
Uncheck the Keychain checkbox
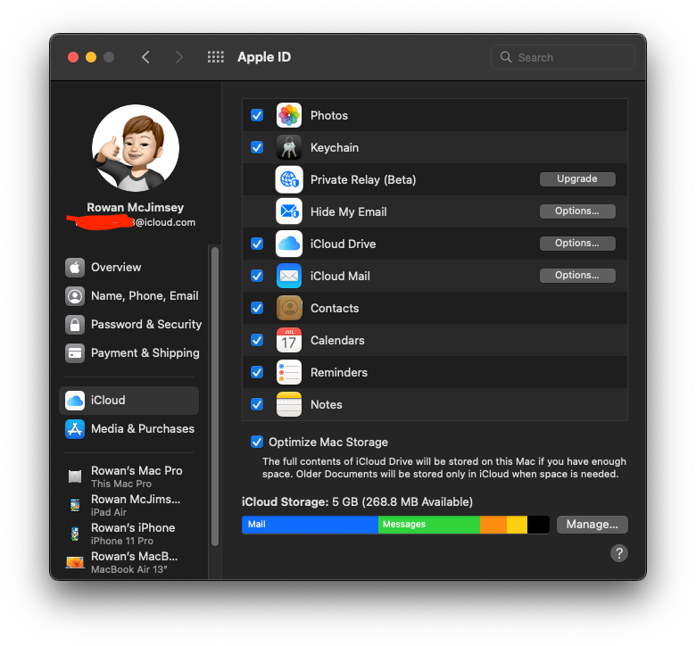point(257,147)
